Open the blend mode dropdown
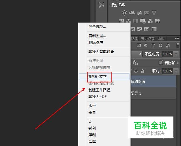Image resolution: width=181 pixels, height=146 pixels. point(136,54)
